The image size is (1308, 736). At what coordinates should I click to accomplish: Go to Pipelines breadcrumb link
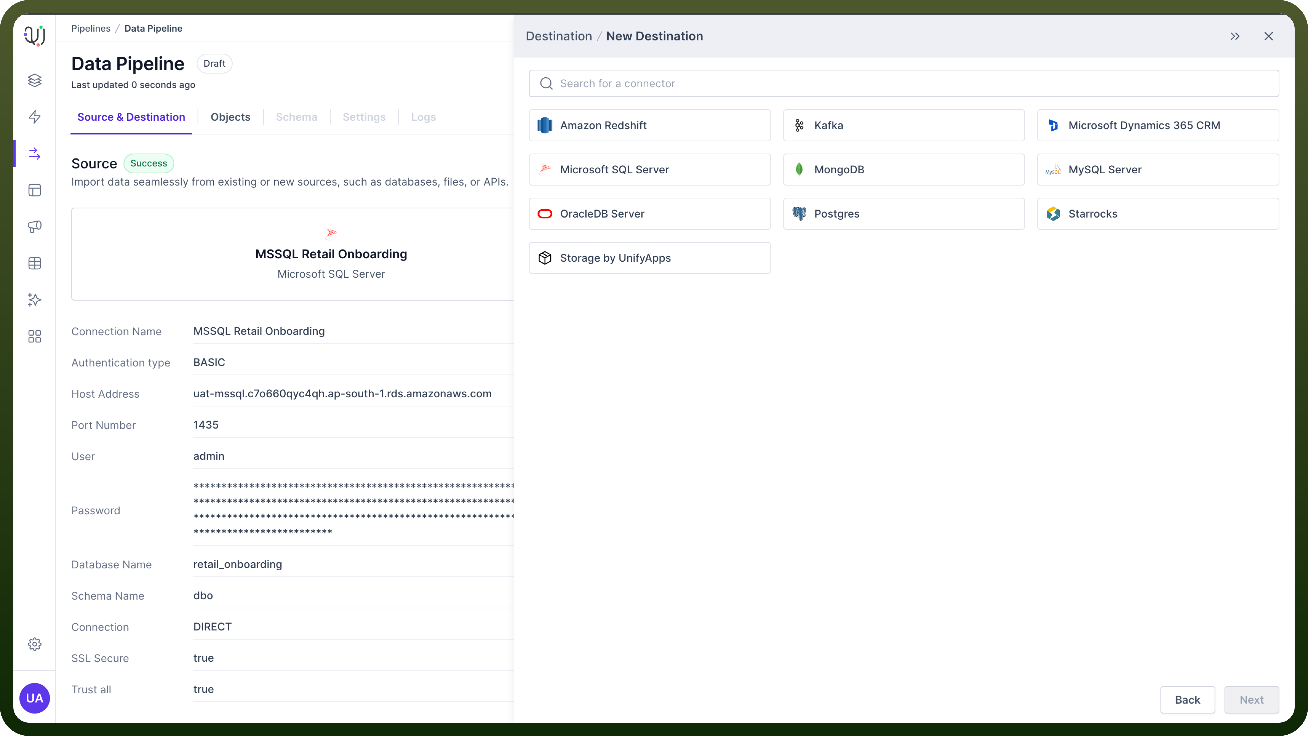[90, 28]
